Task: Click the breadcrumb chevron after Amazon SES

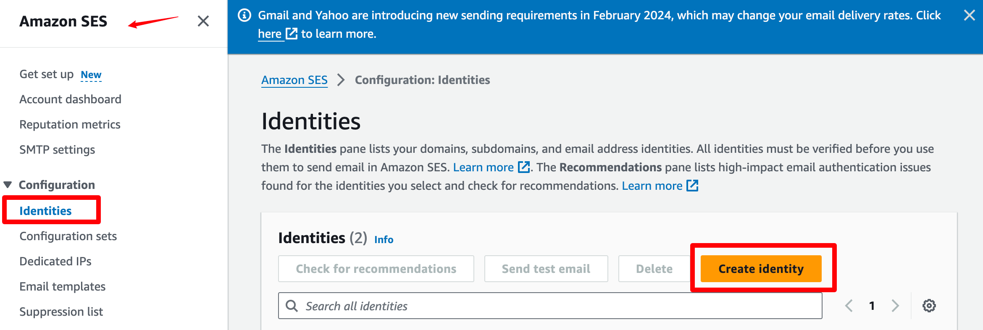Action: pyautogui.click(x=341, y=80)
